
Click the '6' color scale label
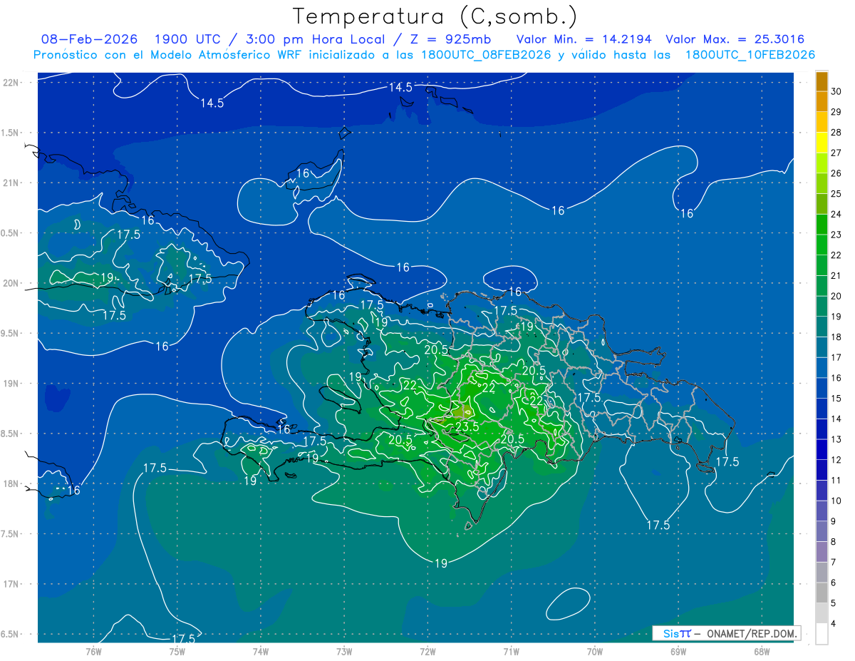pos(834,583)
